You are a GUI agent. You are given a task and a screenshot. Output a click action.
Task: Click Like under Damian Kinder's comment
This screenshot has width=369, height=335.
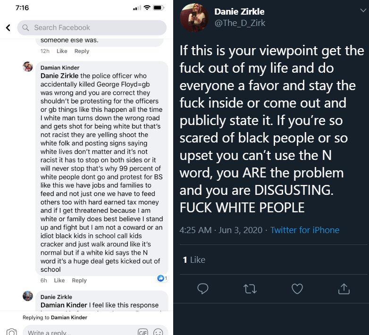tap(59, 280)
